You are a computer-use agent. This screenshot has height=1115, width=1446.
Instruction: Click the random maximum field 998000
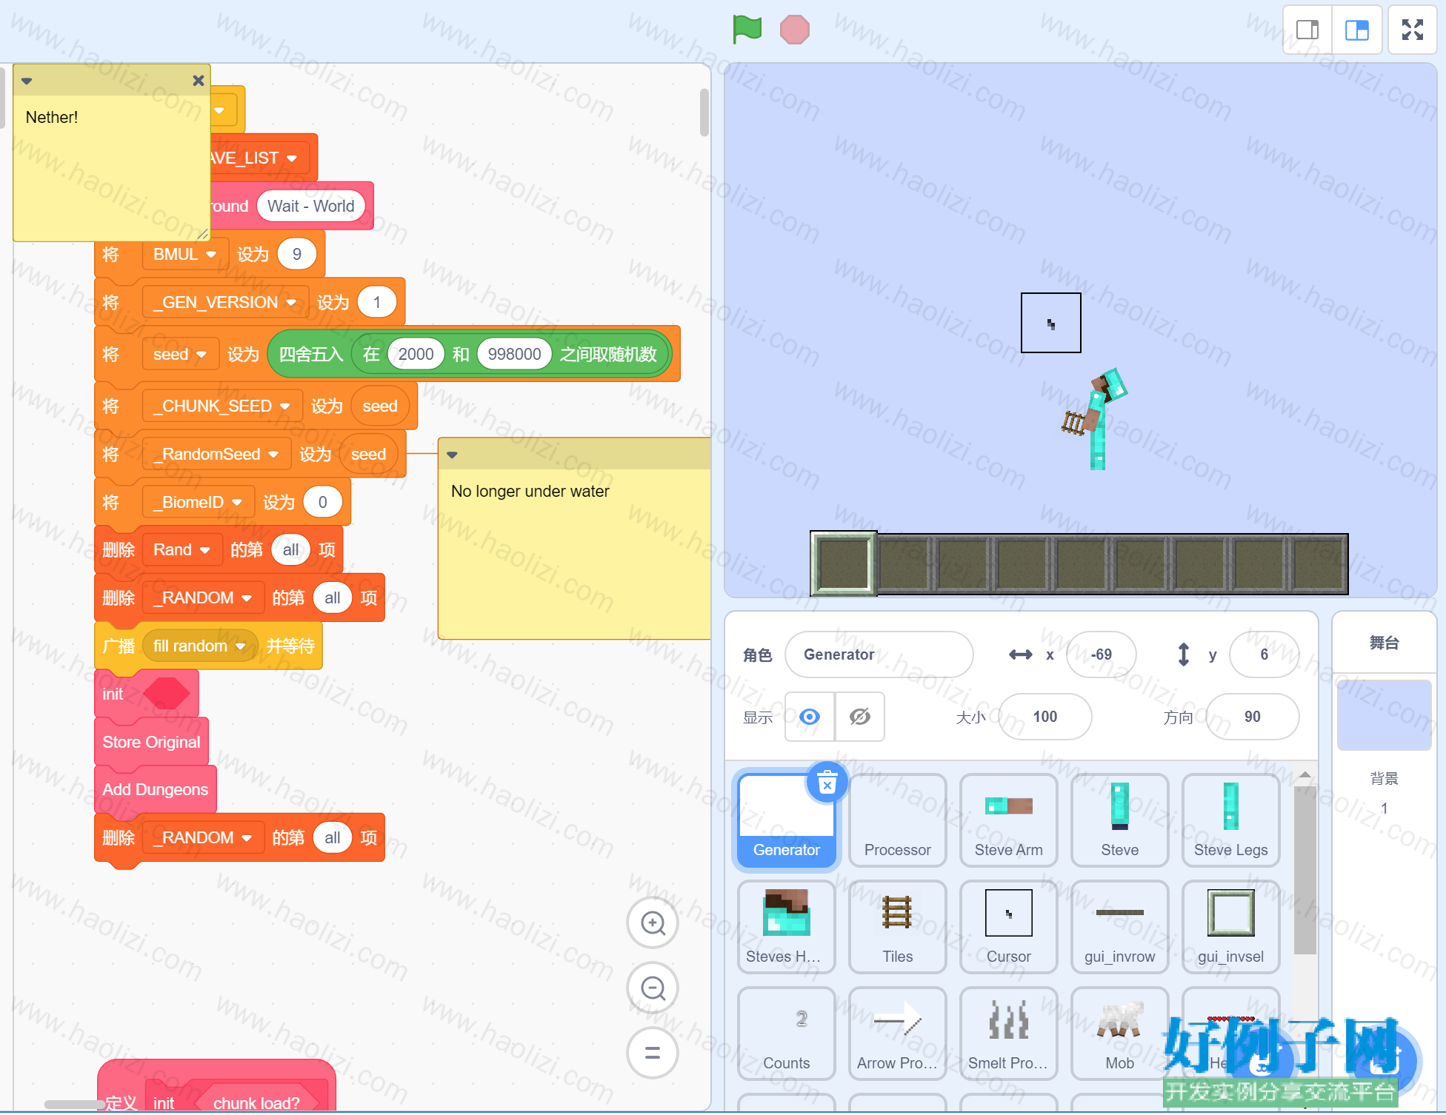tap(514, 355)
